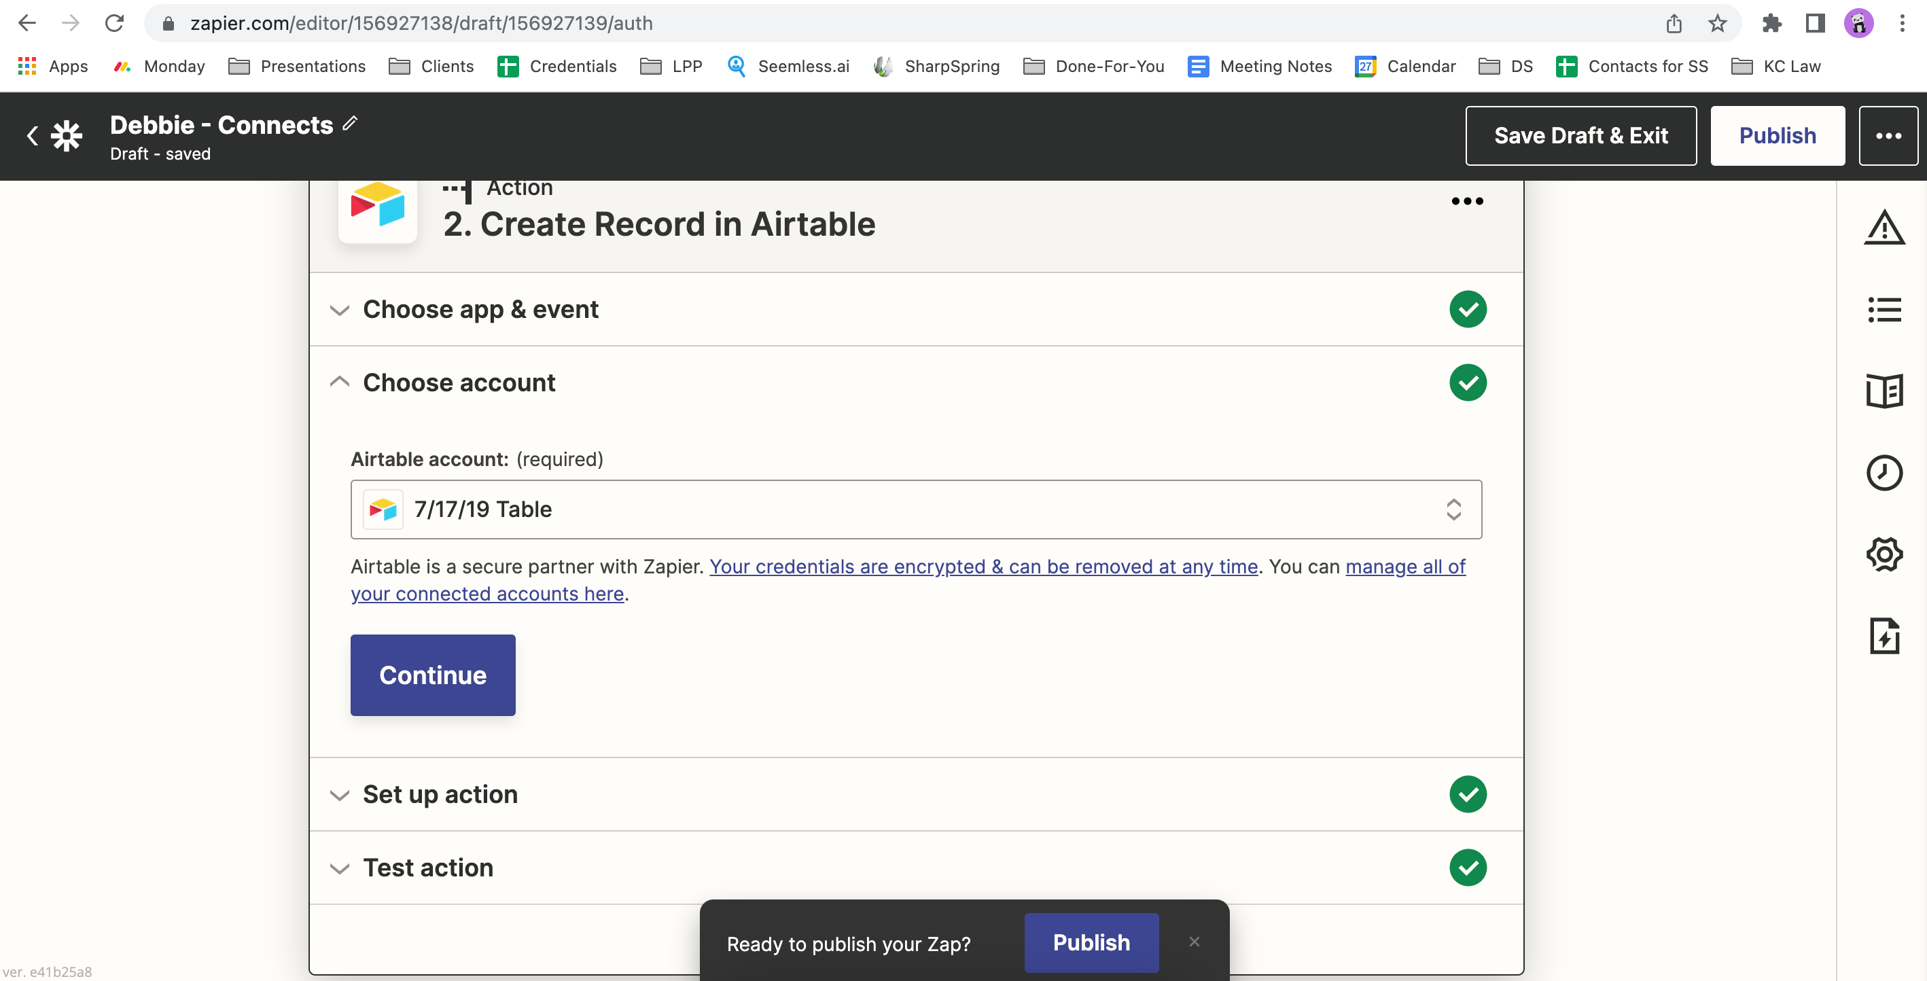This screenshot has width=1927, height=981.
Task: Open the DS bookmark folder
Action: point(1506,67)
